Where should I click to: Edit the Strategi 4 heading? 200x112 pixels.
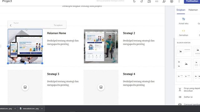(x=129, y=74)
